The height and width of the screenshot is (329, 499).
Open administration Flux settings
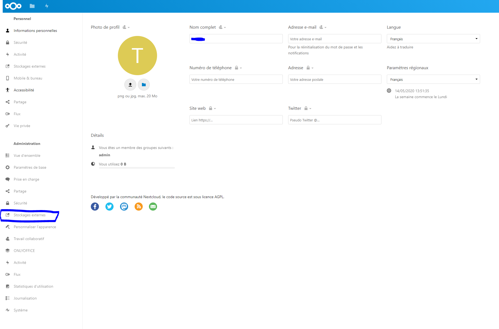point(17,274)
